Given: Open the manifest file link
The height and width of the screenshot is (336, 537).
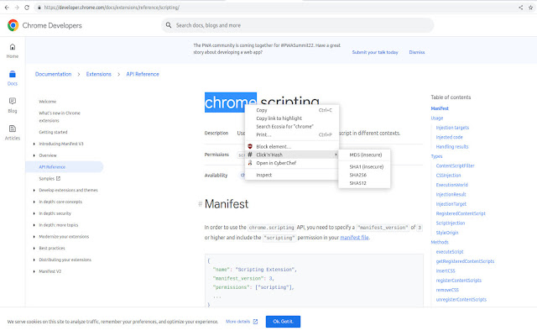Looking at the screenshot, I should coord(354,237).
